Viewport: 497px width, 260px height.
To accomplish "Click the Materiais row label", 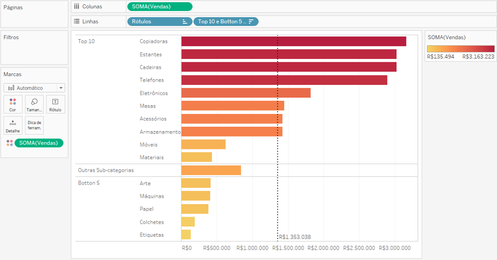I will point(152,158).
